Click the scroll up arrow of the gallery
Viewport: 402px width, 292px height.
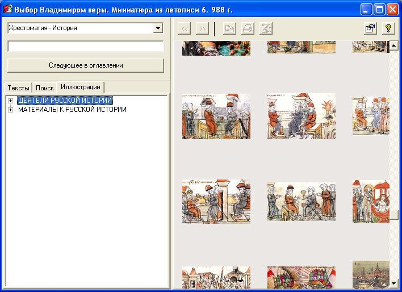coord(394,45)
